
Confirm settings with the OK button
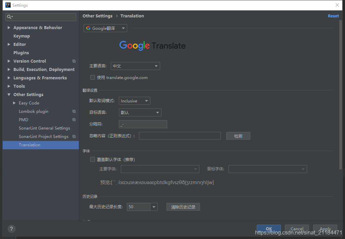[269, 229]
